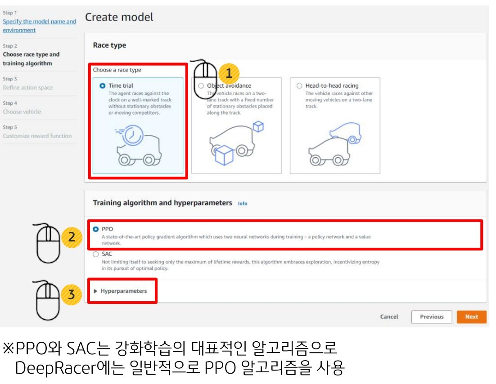Select Step 3 Define action space in sidebar
The height and width of the screenshot is (384, 496).
pyautogui.click(x=27, y=88)
